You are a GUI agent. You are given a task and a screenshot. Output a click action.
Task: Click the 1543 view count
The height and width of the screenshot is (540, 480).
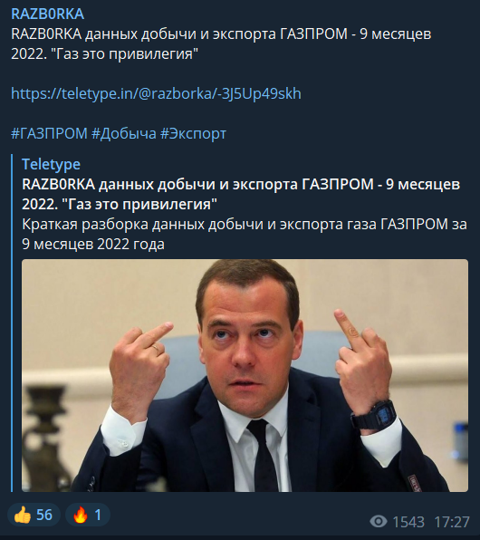(x=408, y=522)
